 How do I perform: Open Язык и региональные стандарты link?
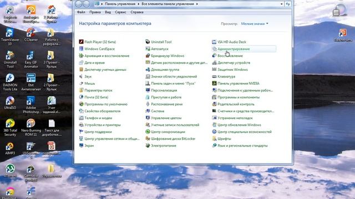click(243, 145)
